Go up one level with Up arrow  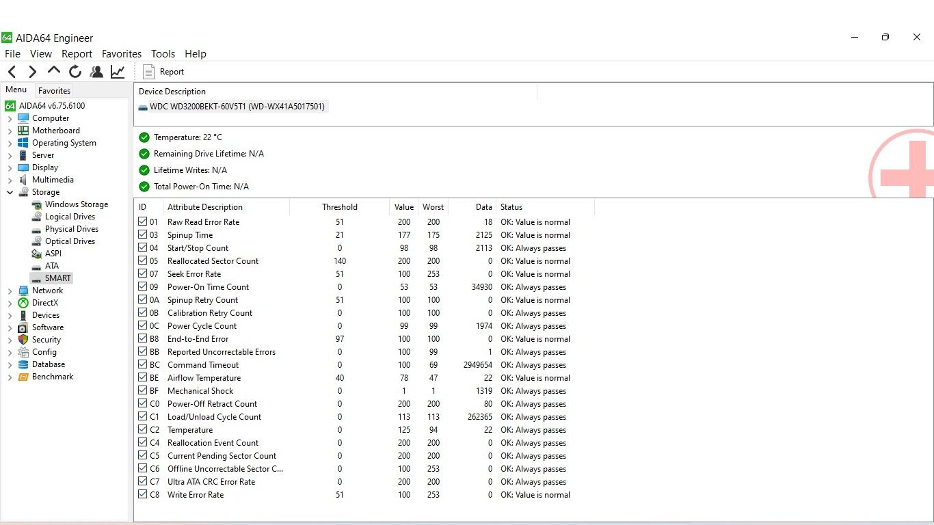coord(54,71)
